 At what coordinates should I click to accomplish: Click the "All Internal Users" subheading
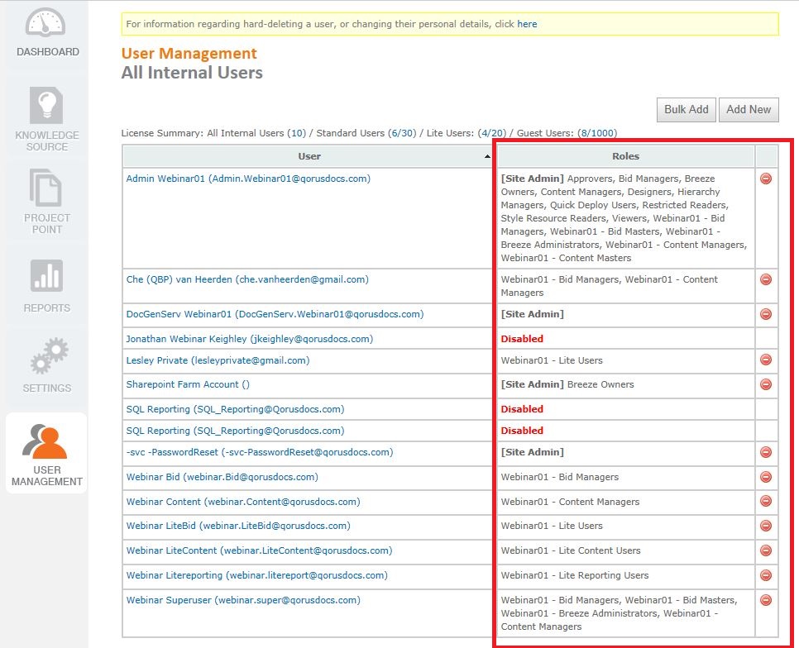click(x=192, y=73)
